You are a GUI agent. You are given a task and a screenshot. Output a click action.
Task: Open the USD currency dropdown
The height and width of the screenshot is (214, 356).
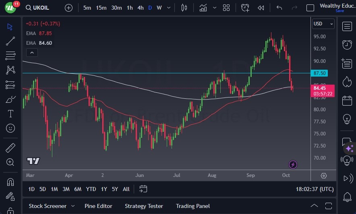pos(323,24)
